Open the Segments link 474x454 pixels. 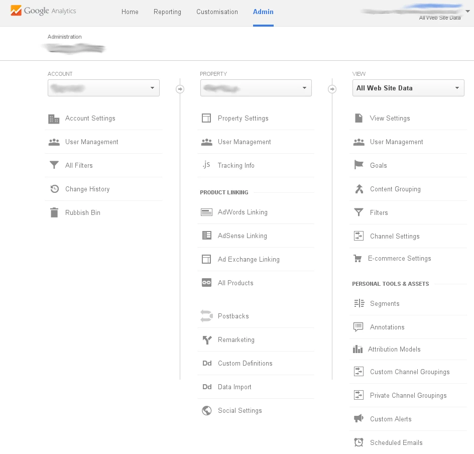tap(385, 303)
